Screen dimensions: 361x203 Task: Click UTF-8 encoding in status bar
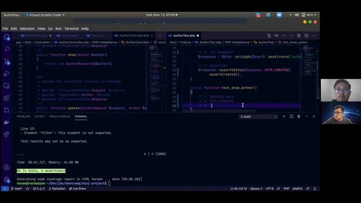270,188
